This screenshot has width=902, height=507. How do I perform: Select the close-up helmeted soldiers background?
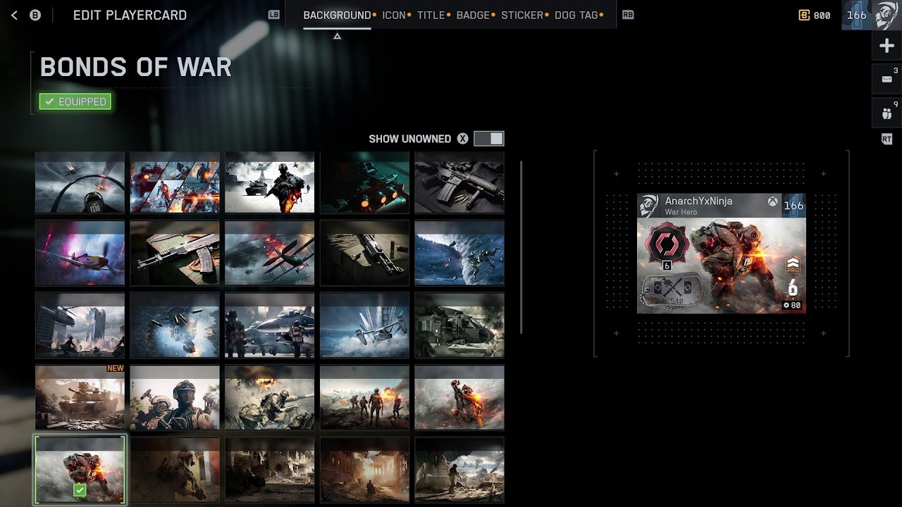point(175,397)
